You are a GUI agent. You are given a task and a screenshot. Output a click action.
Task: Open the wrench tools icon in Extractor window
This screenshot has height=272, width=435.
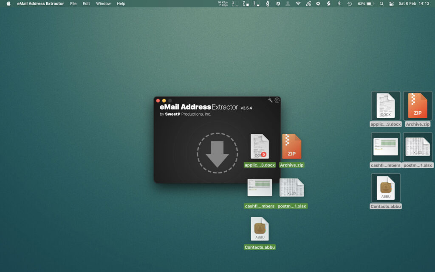[x=269, y=100]
